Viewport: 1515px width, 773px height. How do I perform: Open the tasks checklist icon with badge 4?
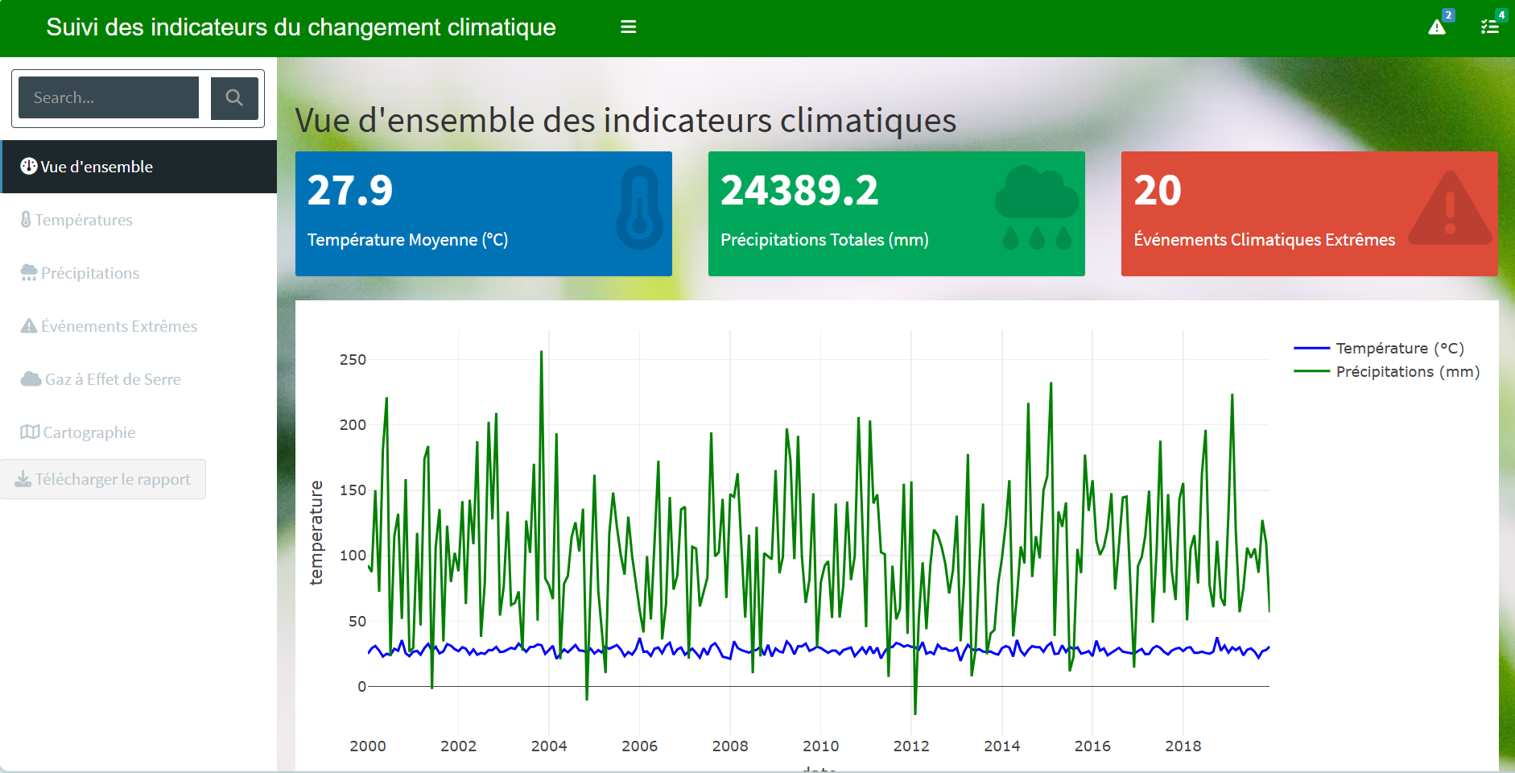(x=1492, y=27)
